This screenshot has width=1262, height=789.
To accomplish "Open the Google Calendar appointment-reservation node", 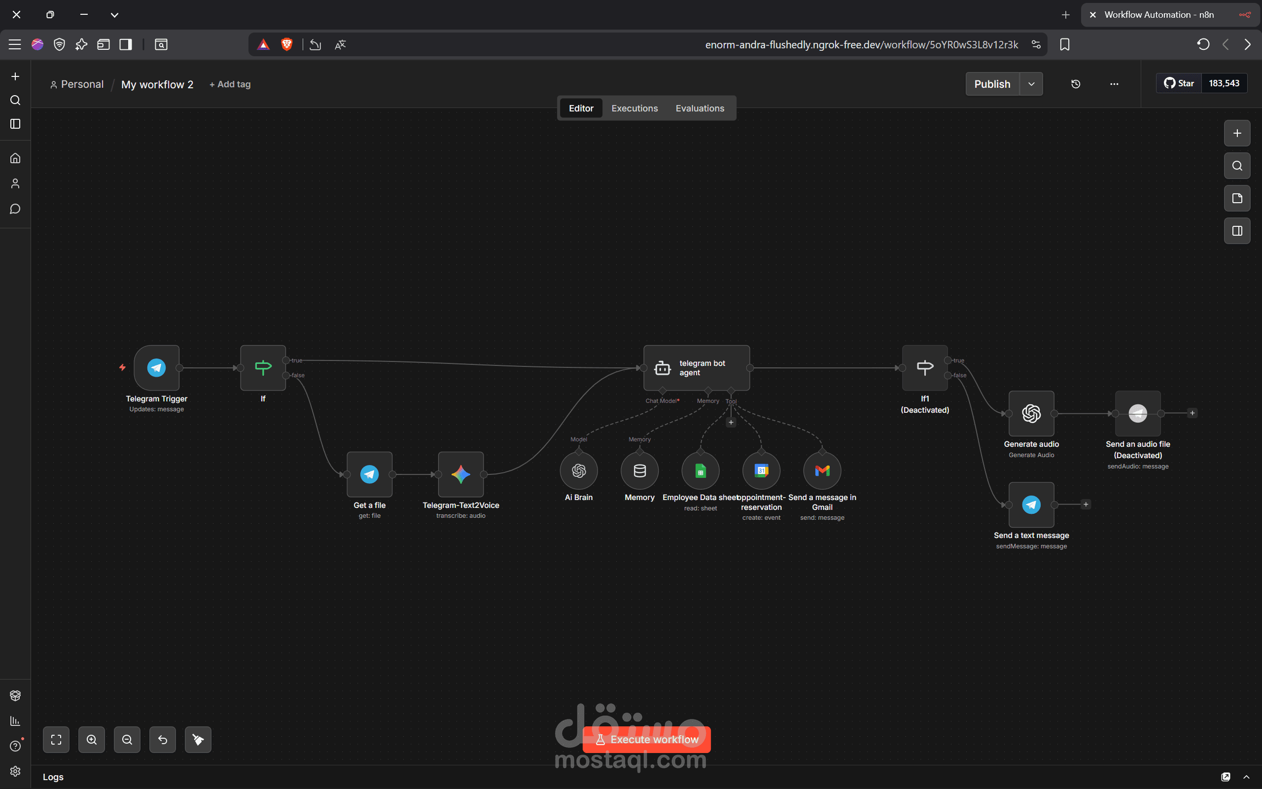I will [761, 470].
